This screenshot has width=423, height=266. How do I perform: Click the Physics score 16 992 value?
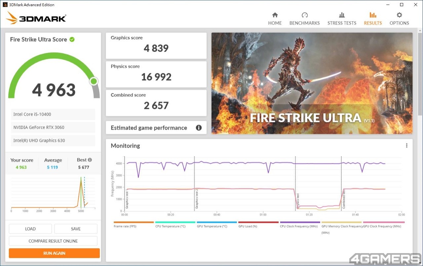156,77
